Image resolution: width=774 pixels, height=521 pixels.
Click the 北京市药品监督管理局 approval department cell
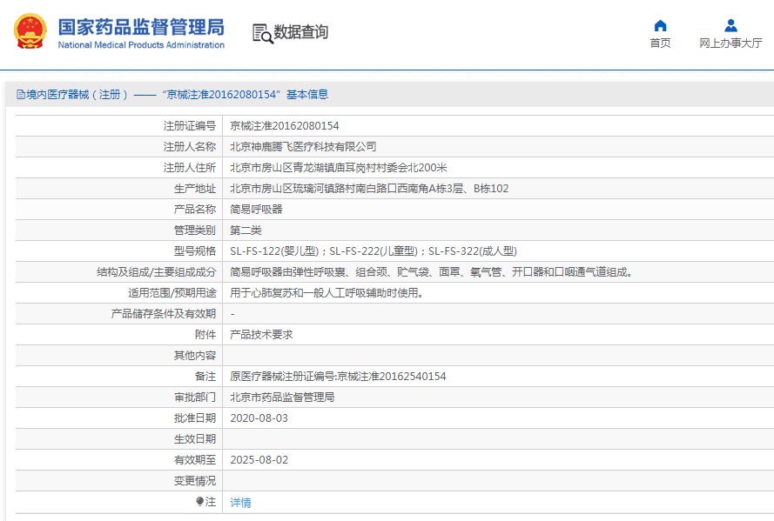pos(498,397)
